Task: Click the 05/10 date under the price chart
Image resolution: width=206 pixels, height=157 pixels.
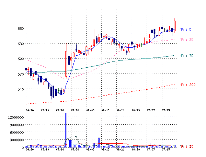Action: coord(45,110)
